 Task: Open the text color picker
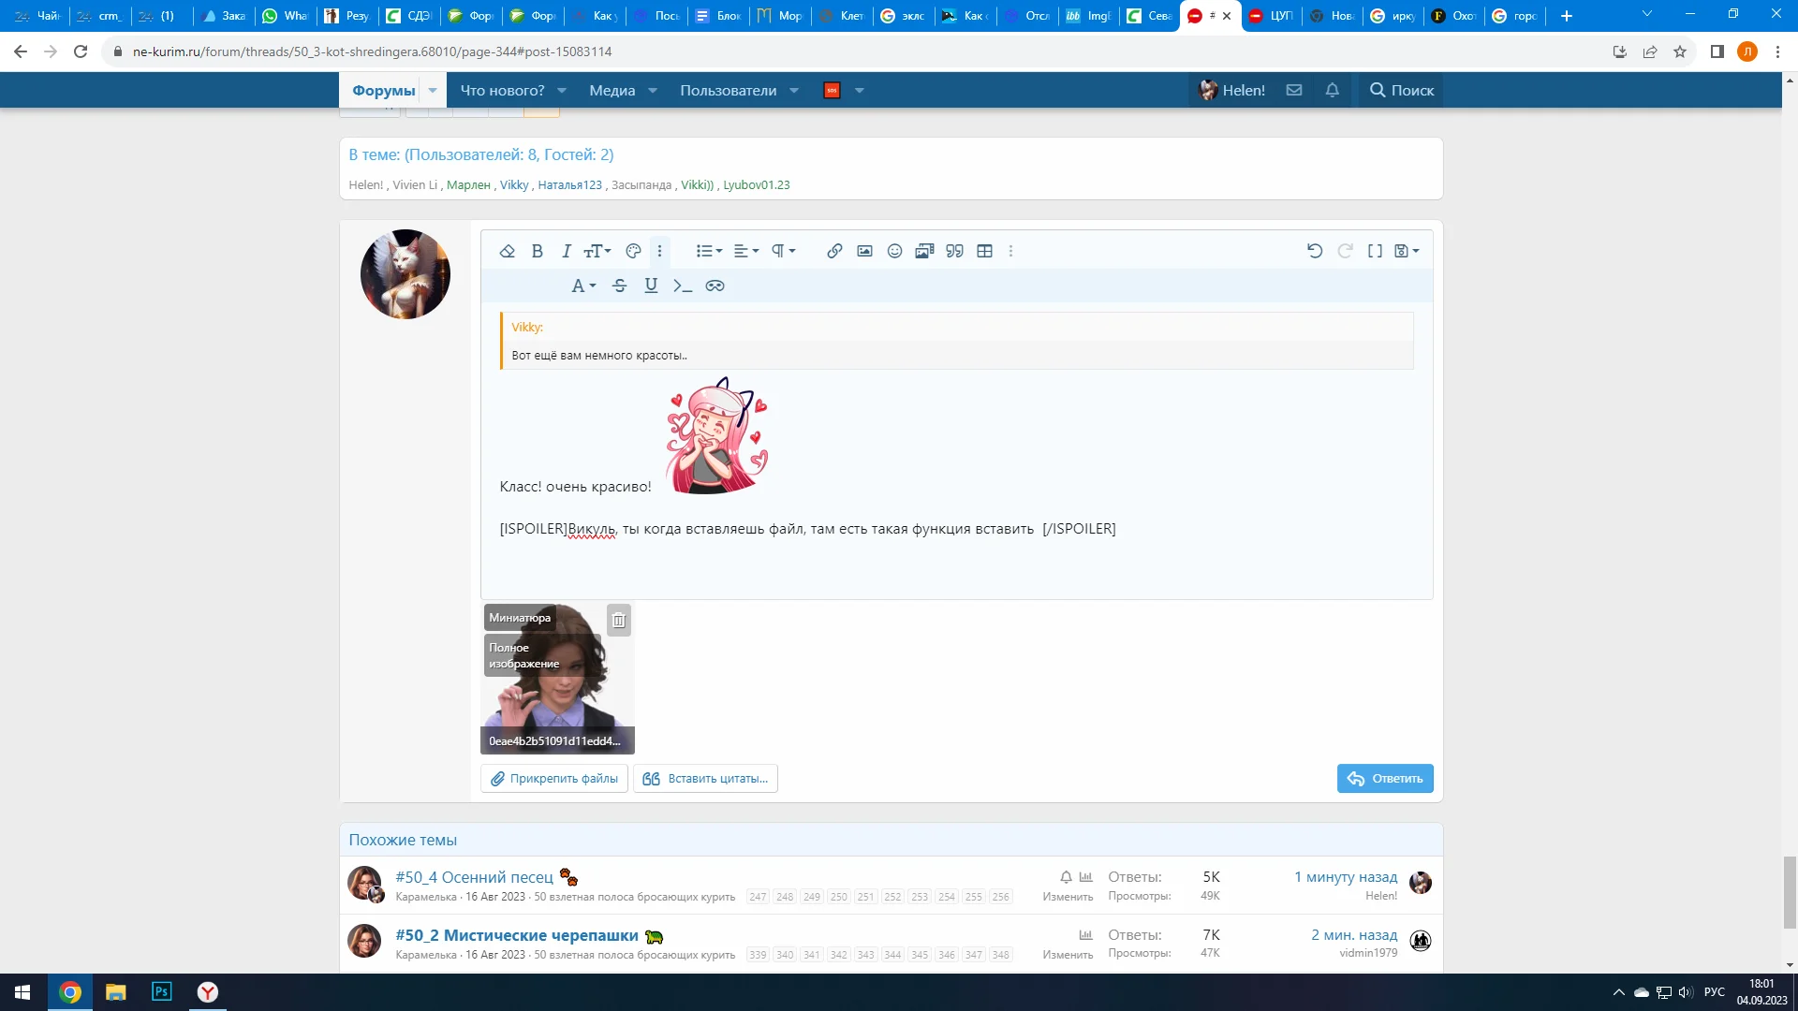click(x=633, y=251)
